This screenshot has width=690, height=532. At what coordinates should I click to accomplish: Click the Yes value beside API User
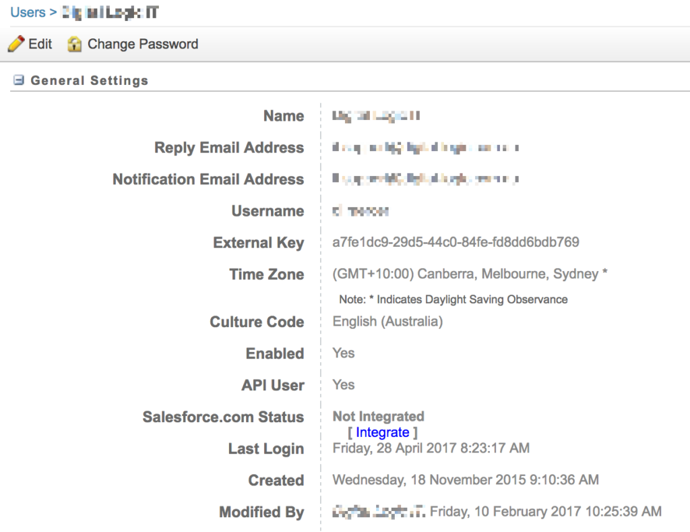coord(343,384)
